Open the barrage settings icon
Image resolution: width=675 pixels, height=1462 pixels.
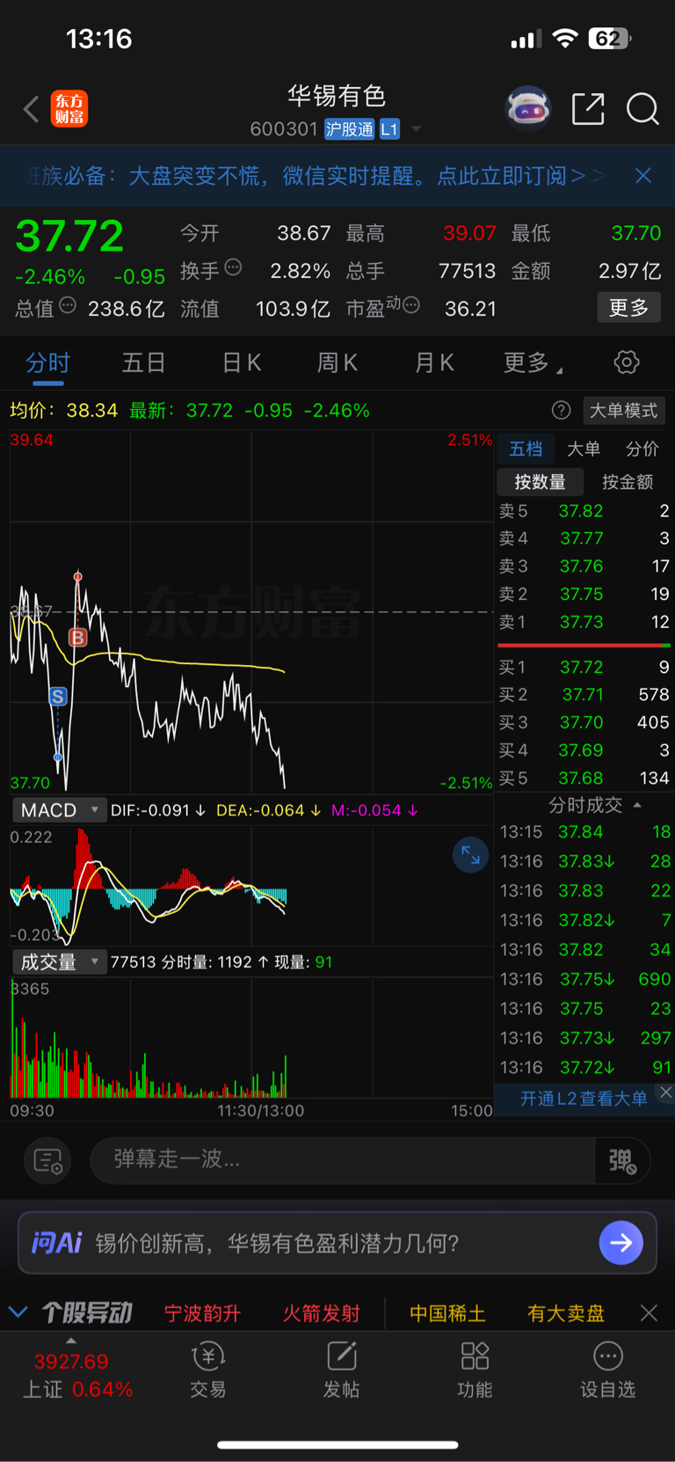click(47, 1160)
